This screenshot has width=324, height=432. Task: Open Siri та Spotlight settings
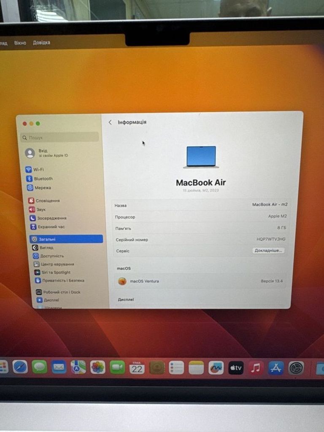(x=53, y=272)
